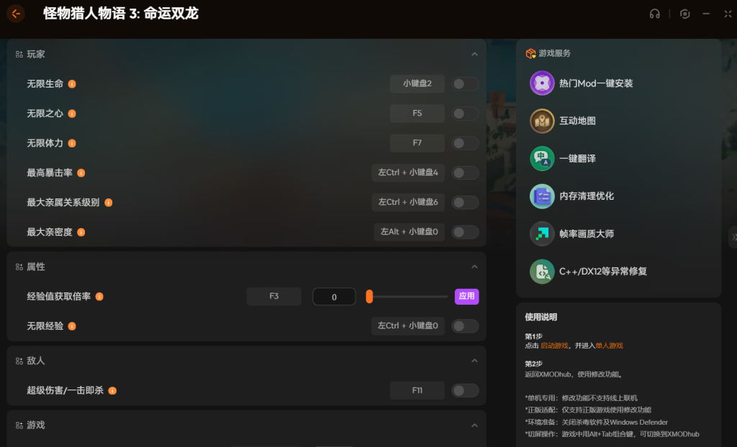Open the hexagon settings icon in title bar
Screen dimensions: 737x447
685,14
